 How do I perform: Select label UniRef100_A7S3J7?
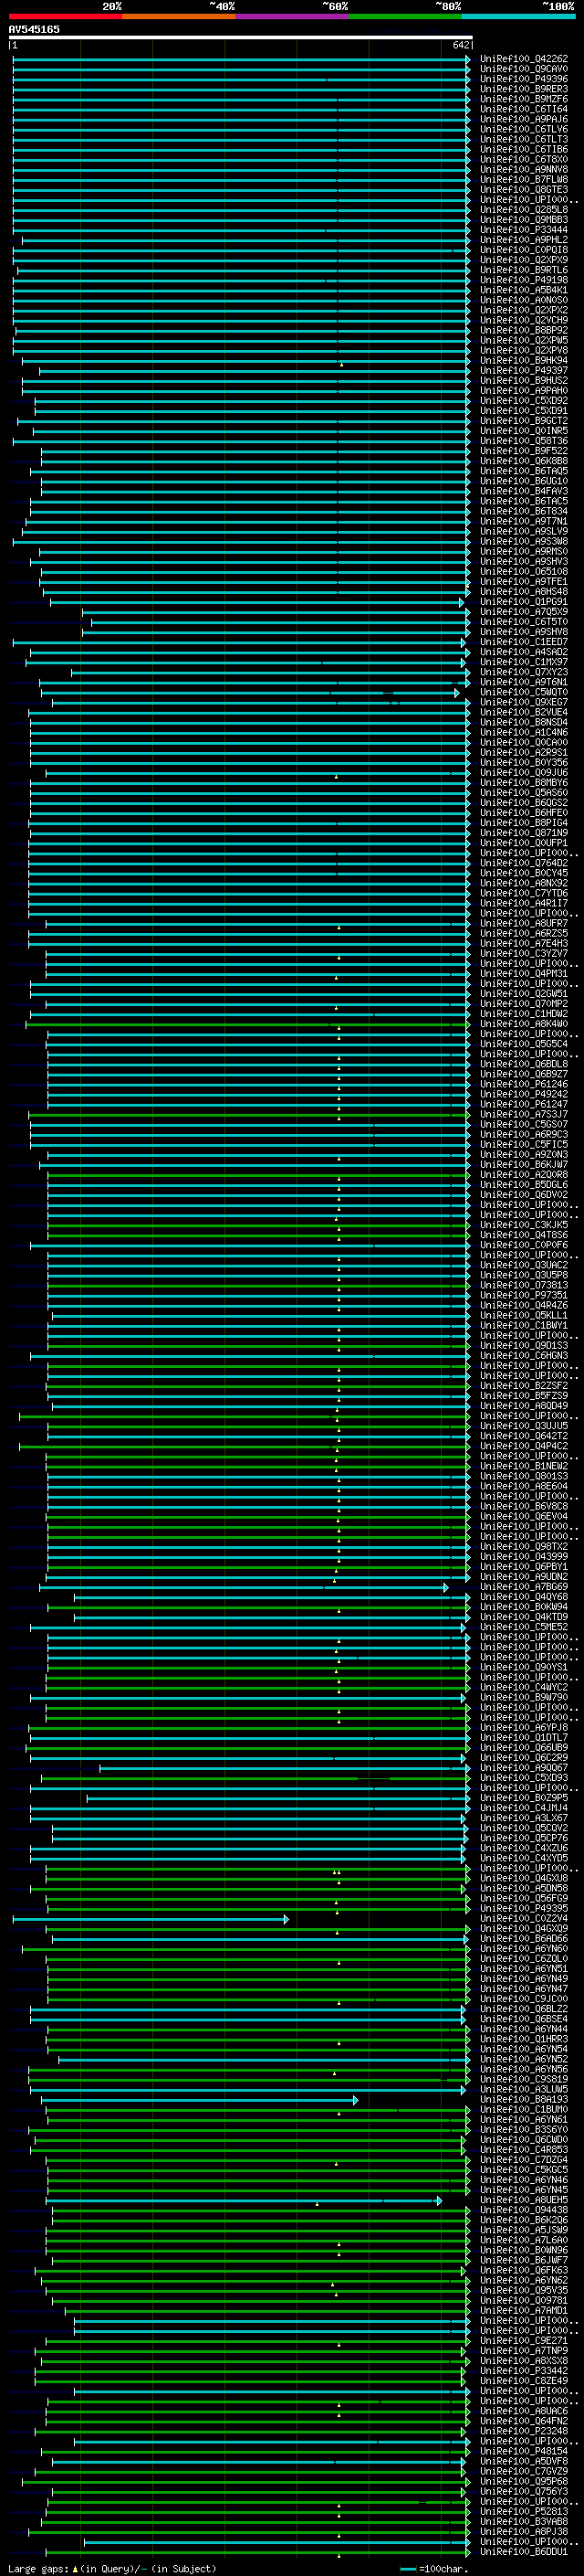click(524, 1114)
